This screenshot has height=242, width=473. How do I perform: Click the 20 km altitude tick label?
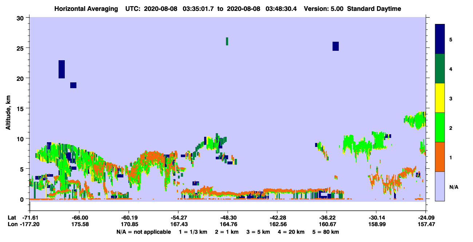(21, 78)
